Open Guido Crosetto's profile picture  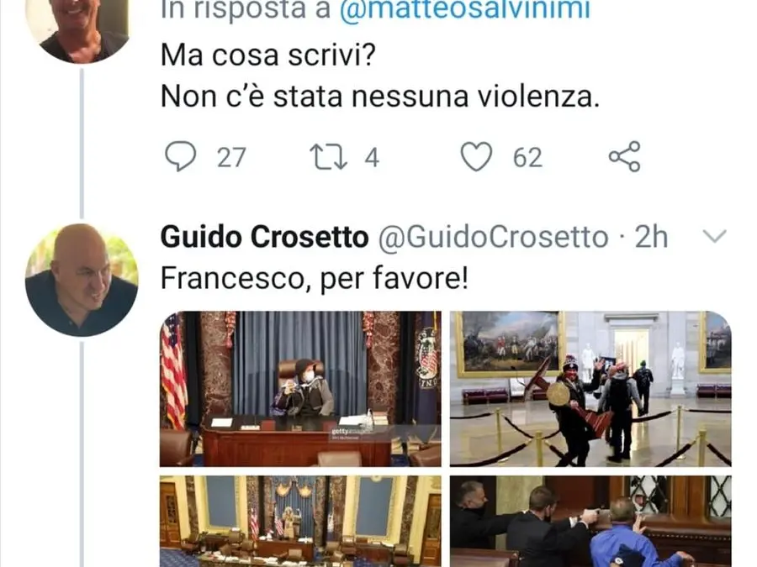tap(82, 280)
